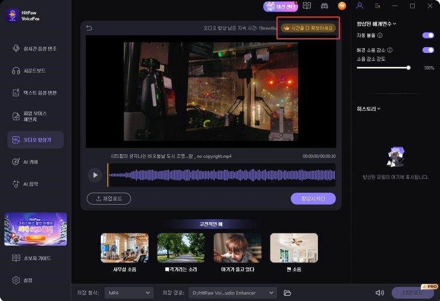Click the video preview area
440x301 pixels.
pos(211,92)
